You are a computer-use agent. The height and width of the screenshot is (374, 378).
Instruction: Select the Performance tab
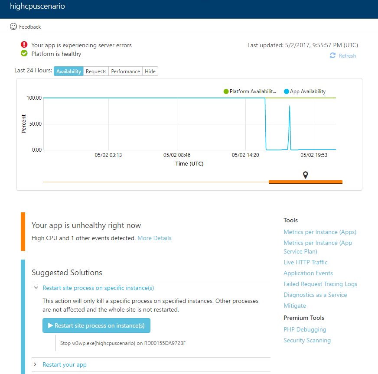(x=125, y=72)
